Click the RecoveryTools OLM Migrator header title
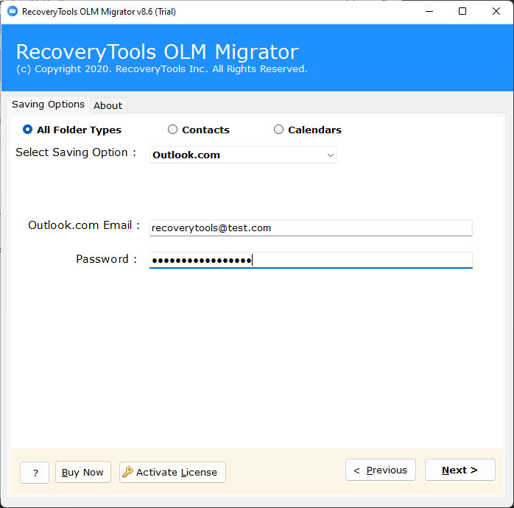This screenshot has height=508, width=514. pyautogui.click(x=158, y=52)
